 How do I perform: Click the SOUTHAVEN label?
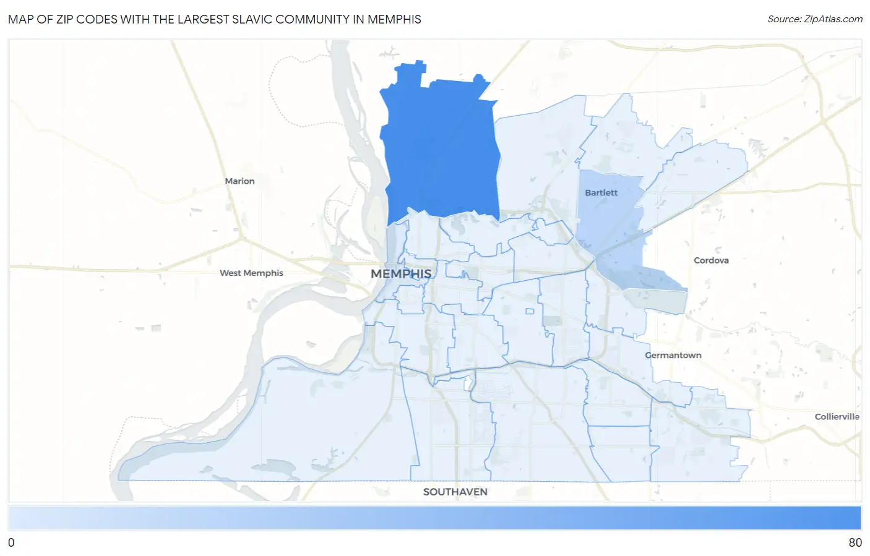click(x=455, y=492)
